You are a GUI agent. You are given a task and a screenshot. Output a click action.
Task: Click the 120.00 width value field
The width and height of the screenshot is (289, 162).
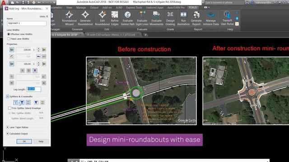[23, 49]
